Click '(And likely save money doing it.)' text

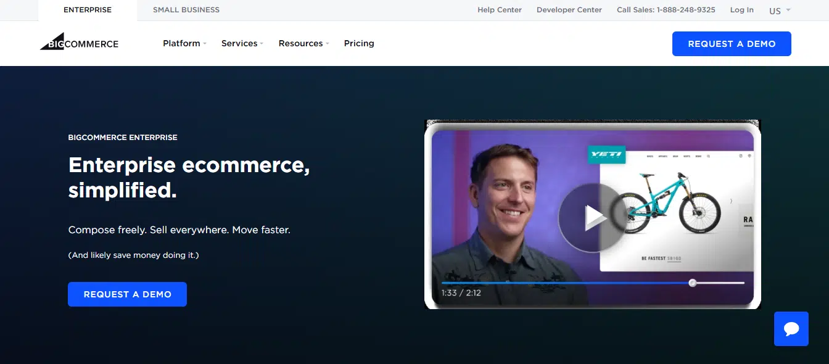134,255
